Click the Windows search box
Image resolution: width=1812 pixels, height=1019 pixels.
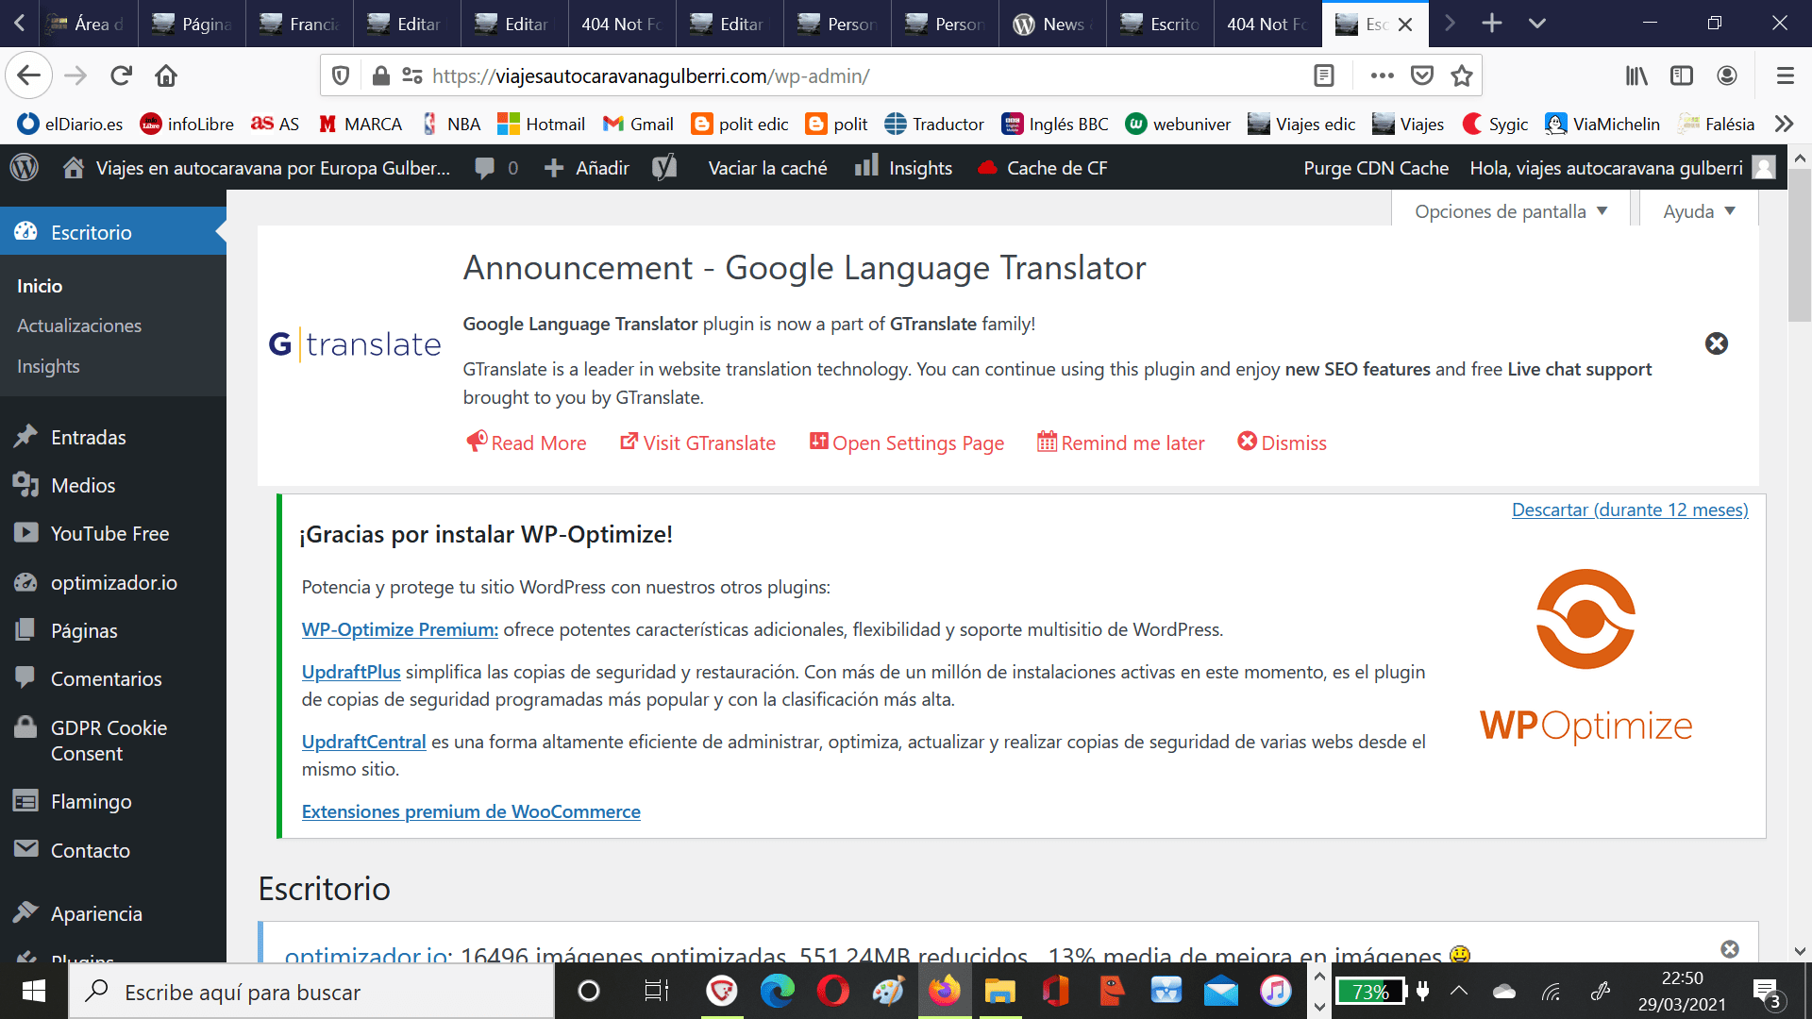311,992
